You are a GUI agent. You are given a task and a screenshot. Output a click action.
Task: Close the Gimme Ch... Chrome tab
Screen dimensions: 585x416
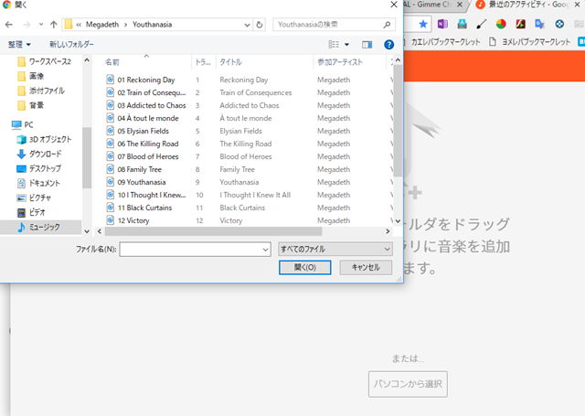click(x=460, y=5)
